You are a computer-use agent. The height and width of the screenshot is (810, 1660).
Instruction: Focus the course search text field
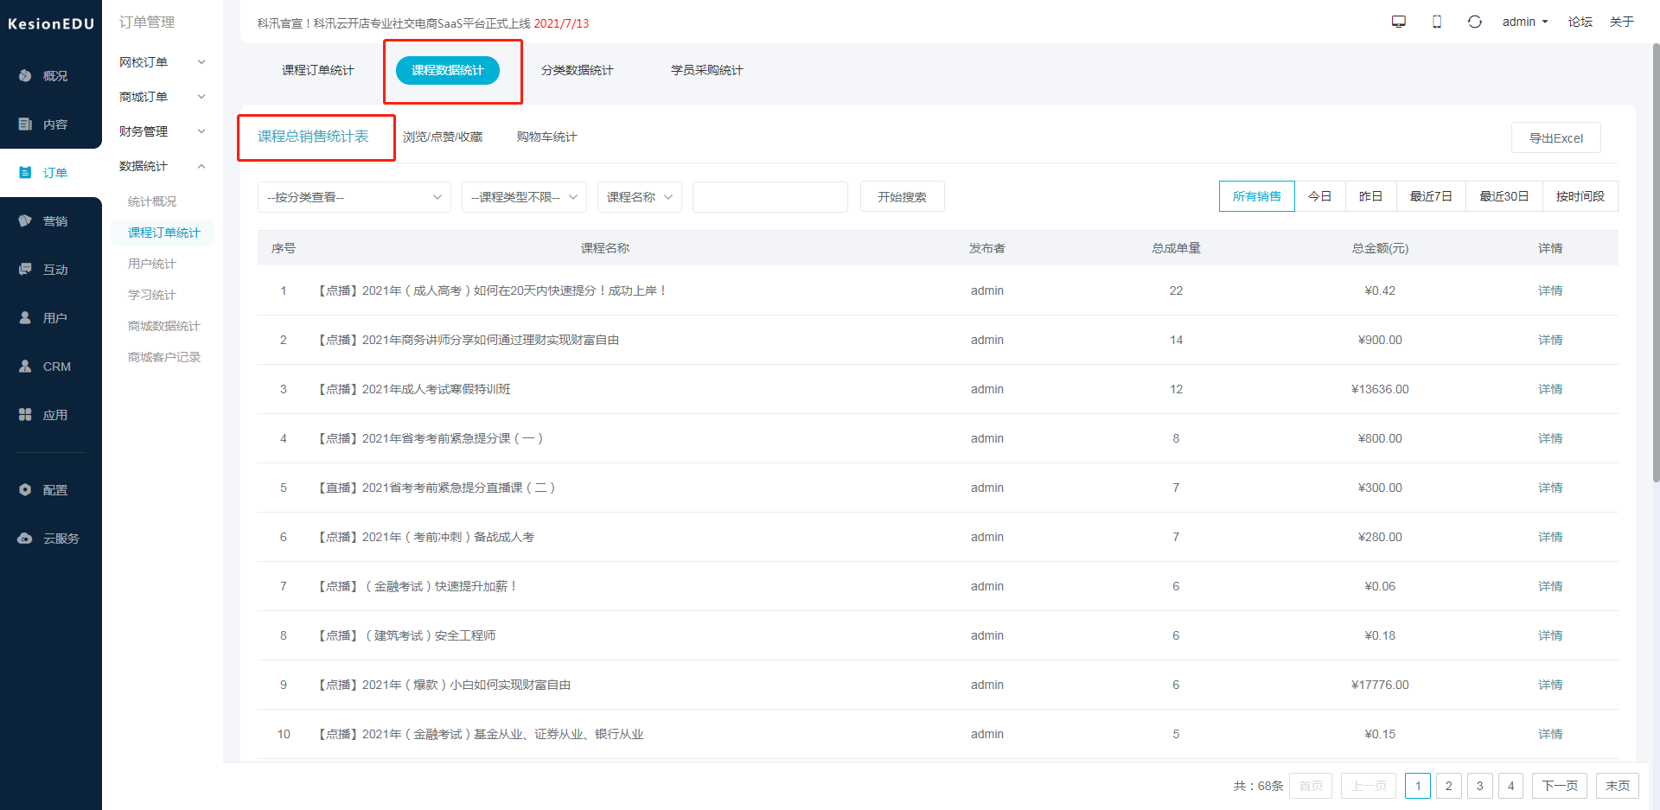click(x=769, y=197)
